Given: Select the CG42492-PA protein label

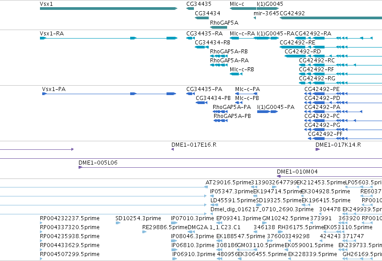Looking at the screenshot, I should click(322, 107).
